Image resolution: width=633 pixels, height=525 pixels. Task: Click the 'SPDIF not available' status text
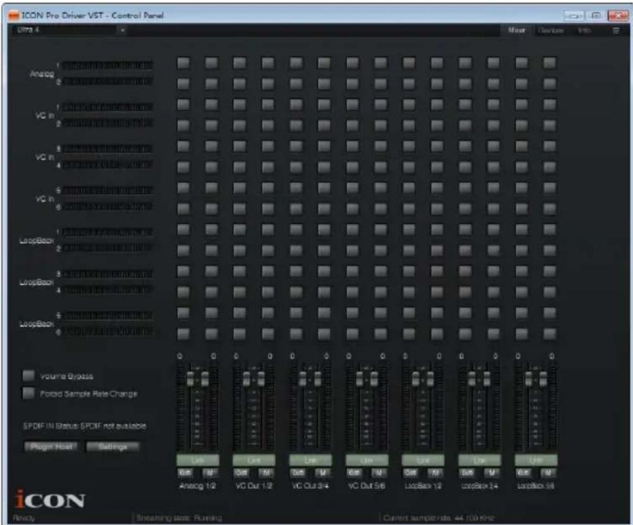point(113,426)
